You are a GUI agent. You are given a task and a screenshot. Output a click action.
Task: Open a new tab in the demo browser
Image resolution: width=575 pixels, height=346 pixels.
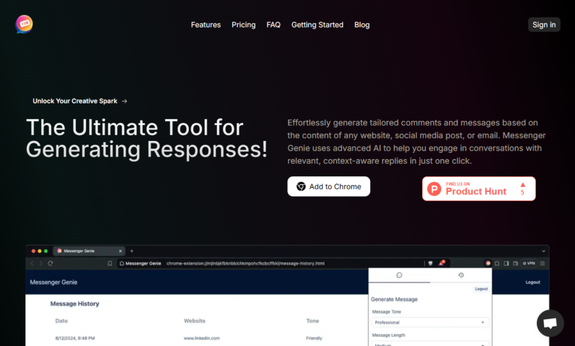click(x=132, y=251)
